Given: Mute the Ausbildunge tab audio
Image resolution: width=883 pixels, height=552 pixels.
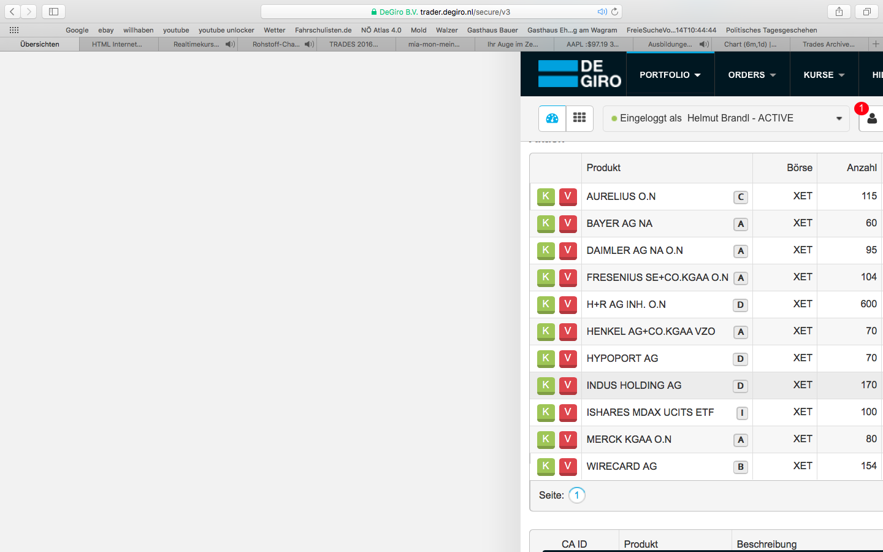Looking at the screenshot, I should click(x=704, y=44).
